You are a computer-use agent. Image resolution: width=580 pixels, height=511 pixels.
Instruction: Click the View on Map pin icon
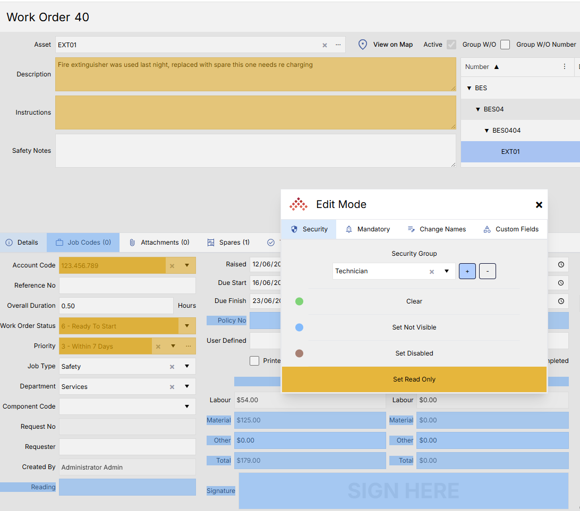click(362, 45)
